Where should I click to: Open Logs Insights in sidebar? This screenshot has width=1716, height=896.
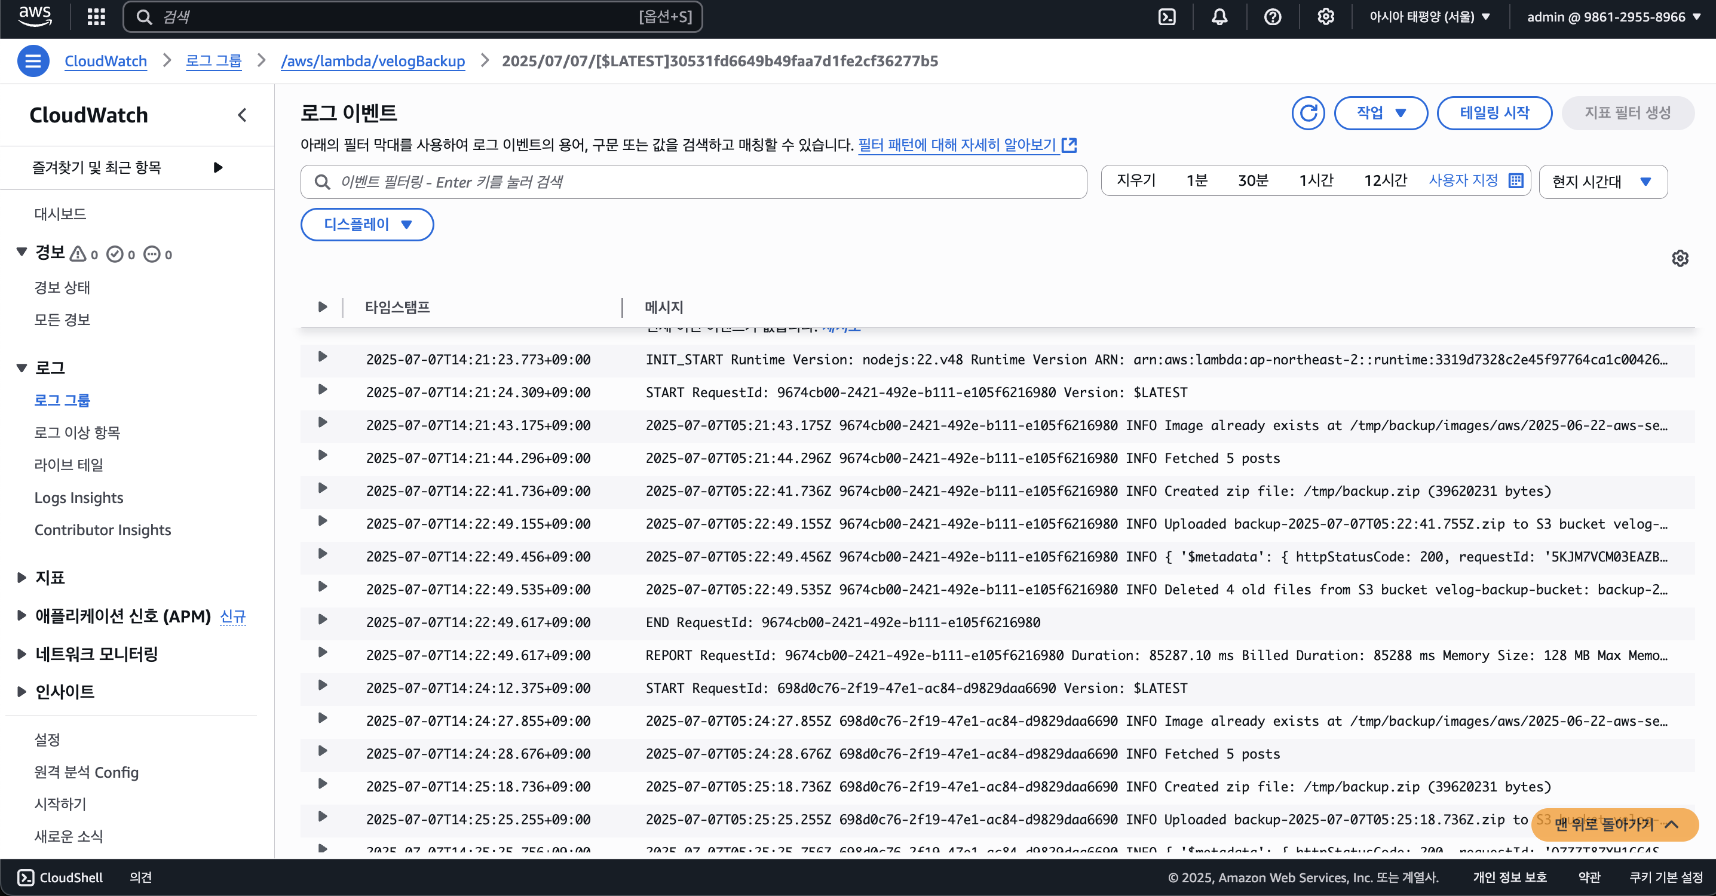79,498
